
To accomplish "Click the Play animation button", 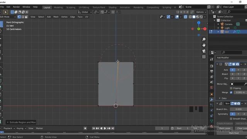I will coord(105,128).
